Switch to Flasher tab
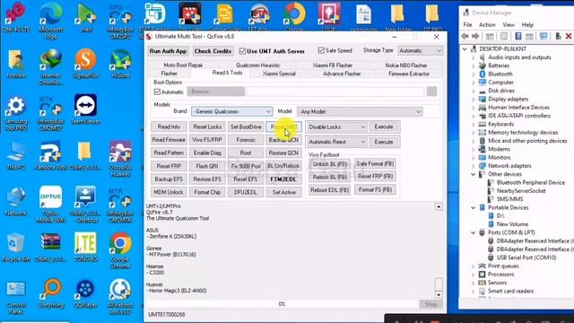Image resolution: width=574 pixels, height=323 pixels. click(170, 74)
